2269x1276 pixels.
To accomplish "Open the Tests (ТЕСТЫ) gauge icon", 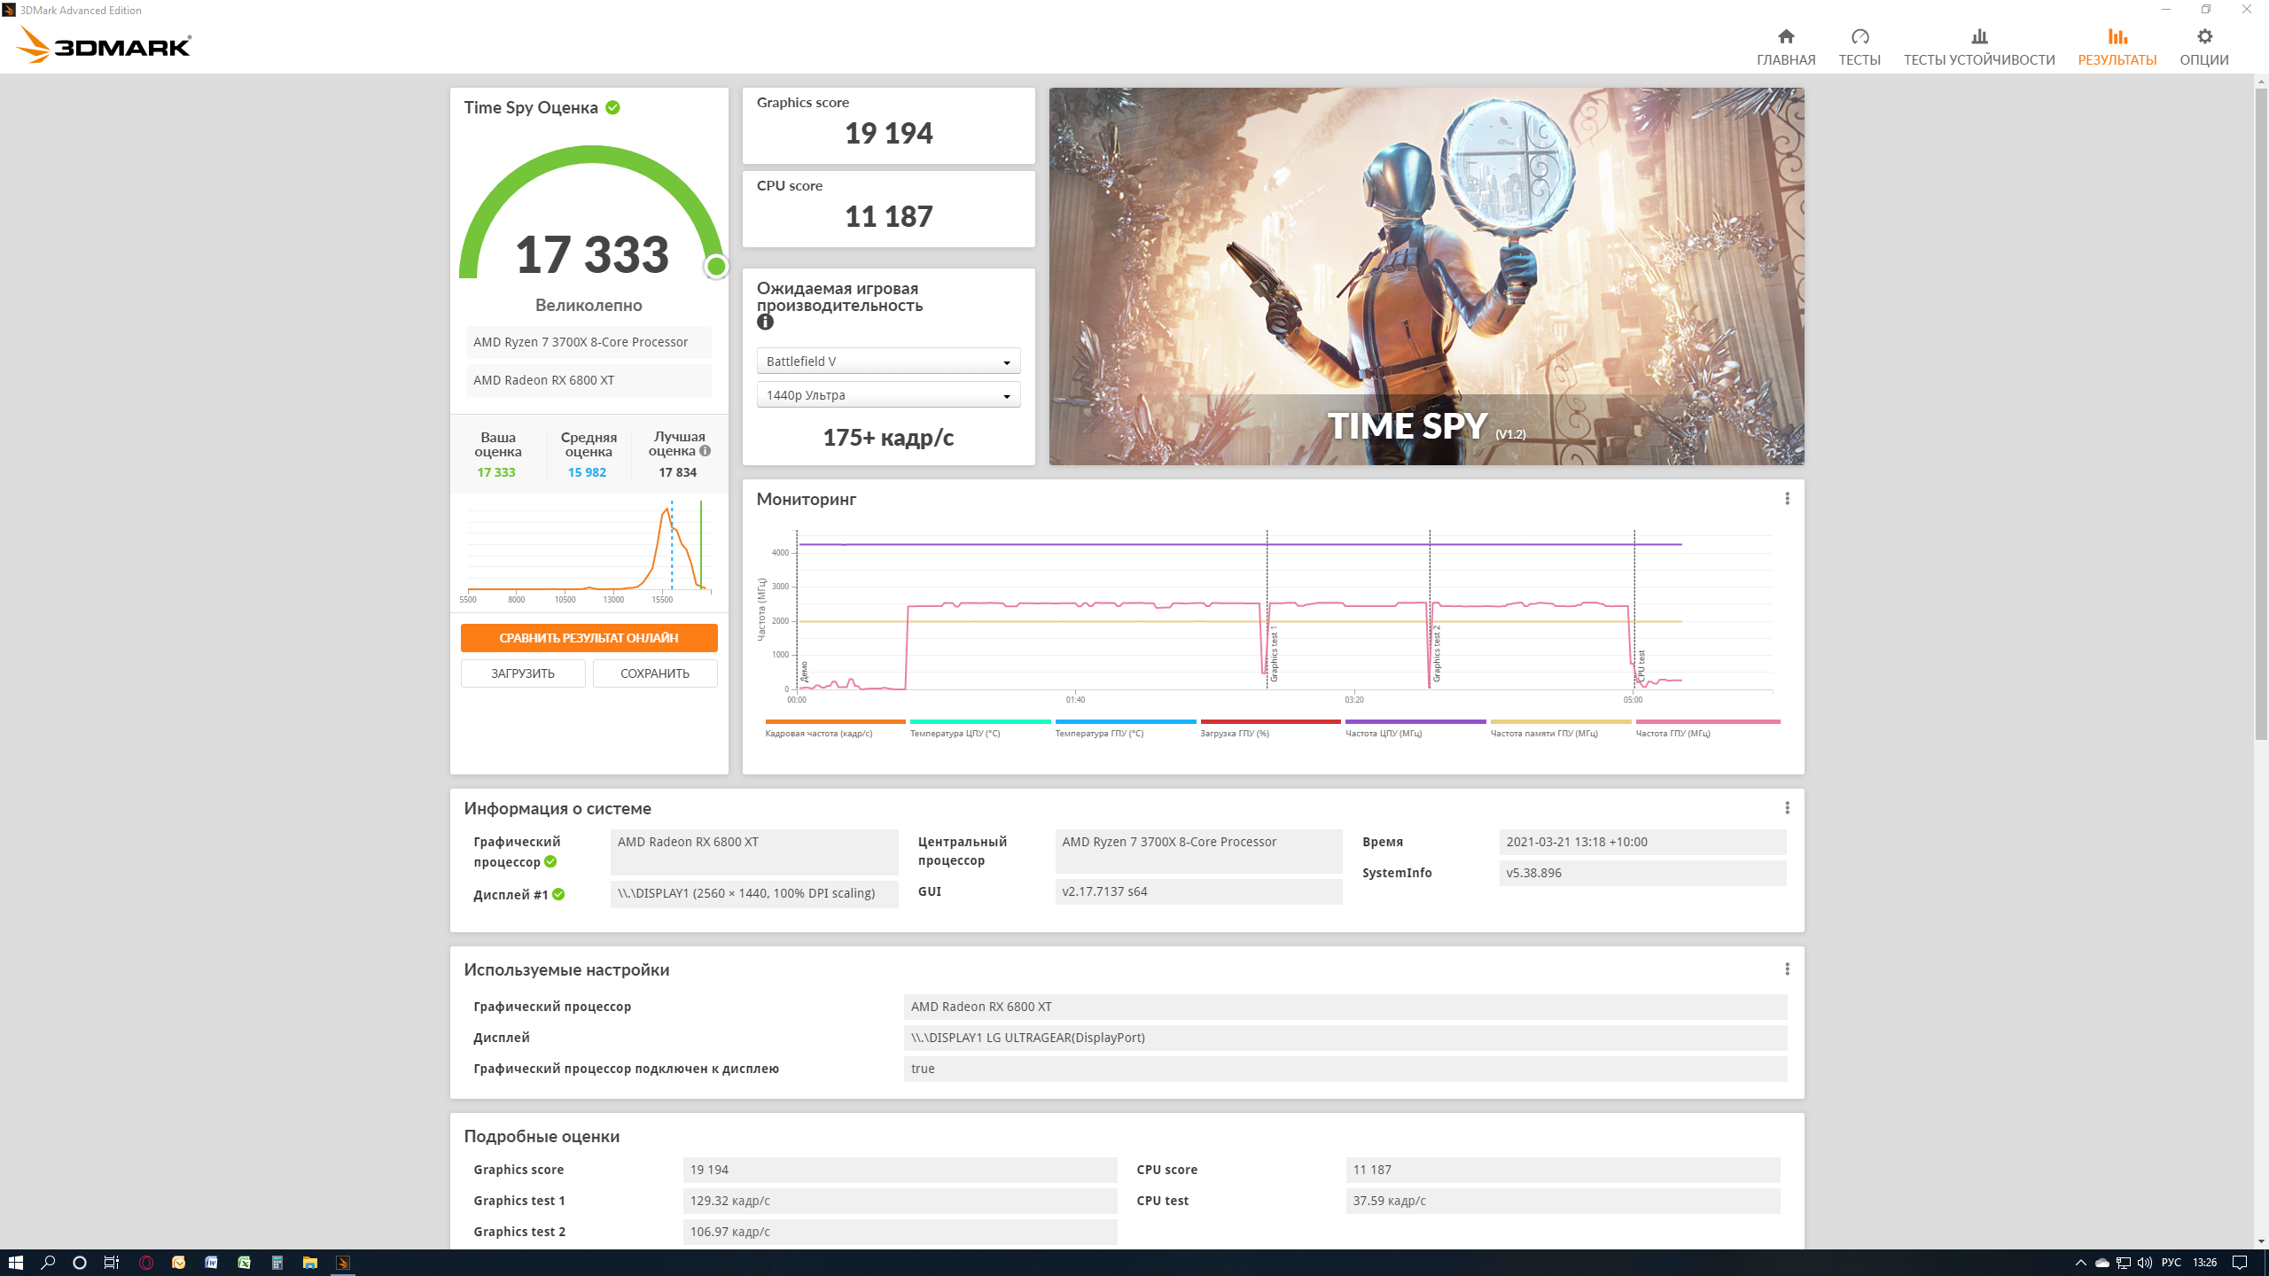I will (x=1859, y=37).
